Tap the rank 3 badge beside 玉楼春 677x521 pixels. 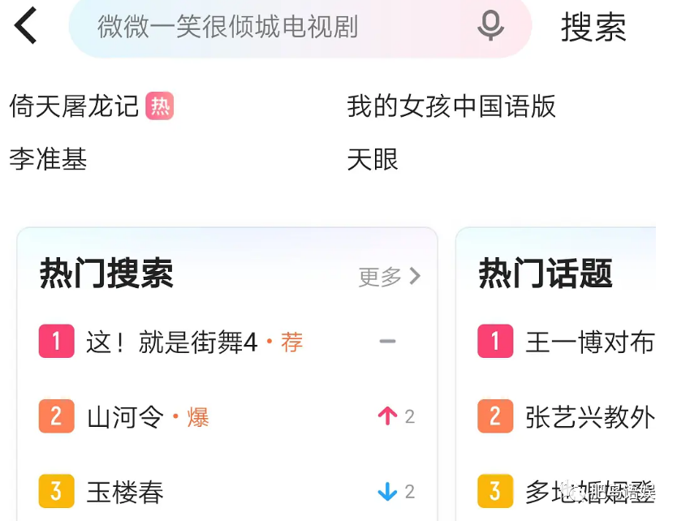[x=56, y=491]
